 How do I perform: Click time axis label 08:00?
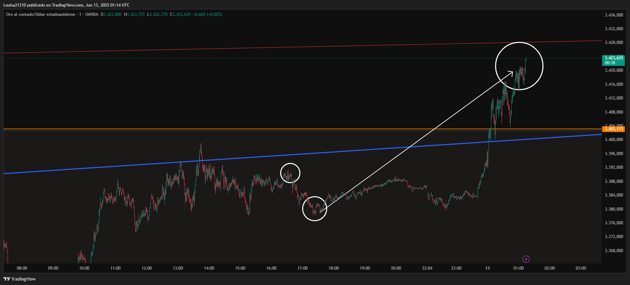pyautogui.click(x=22, y=268)
